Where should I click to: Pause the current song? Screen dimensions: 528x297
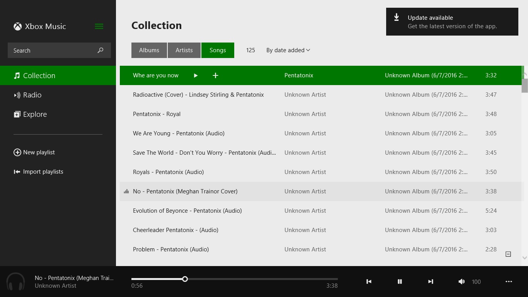pyautogui.click(x=400, y=282)
